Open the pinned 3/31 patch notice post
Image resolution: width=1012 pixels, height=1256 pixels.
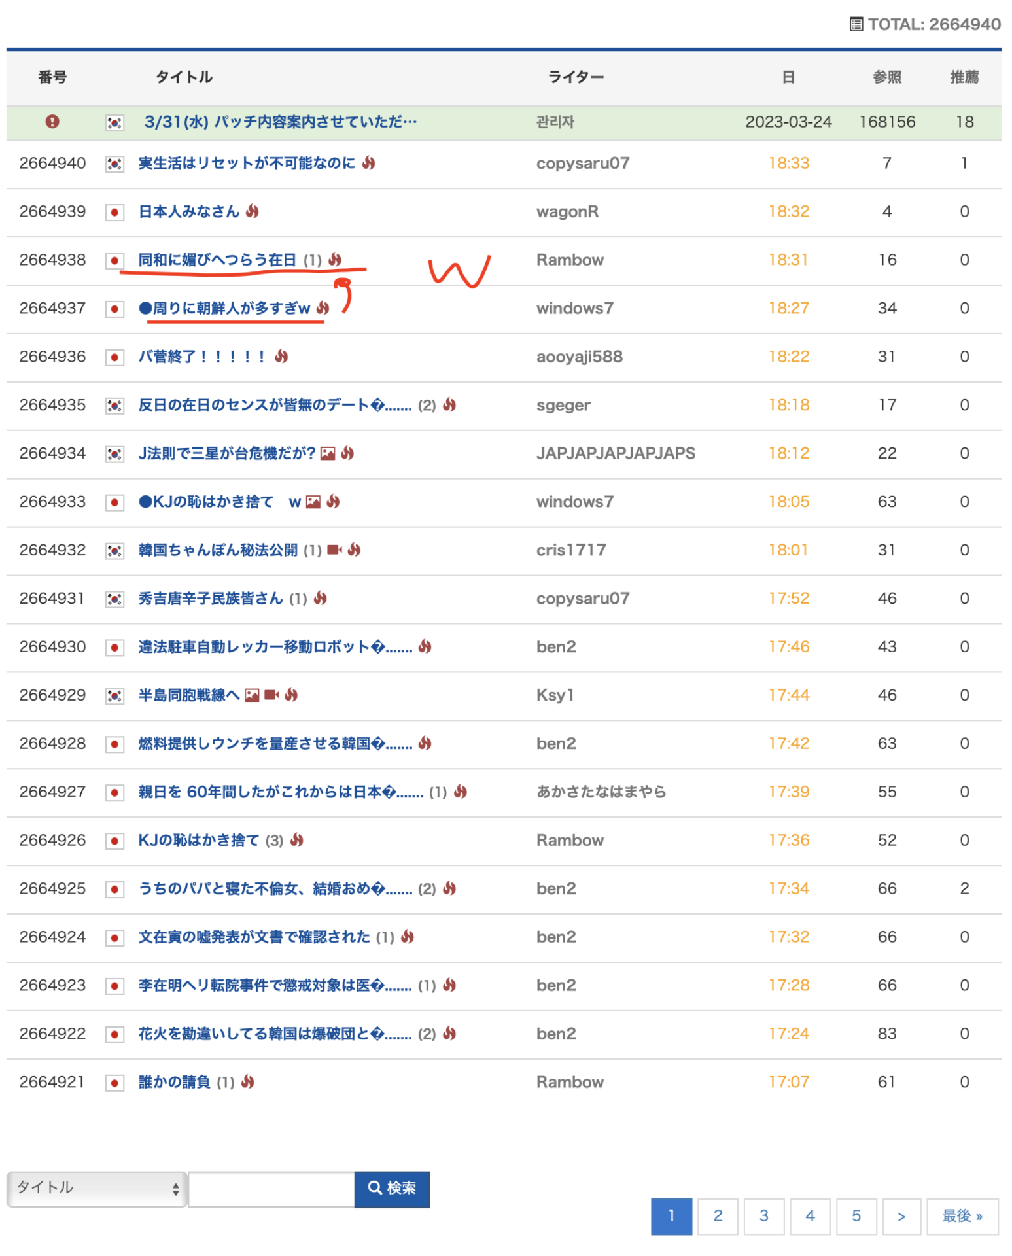tap(280, 122)
